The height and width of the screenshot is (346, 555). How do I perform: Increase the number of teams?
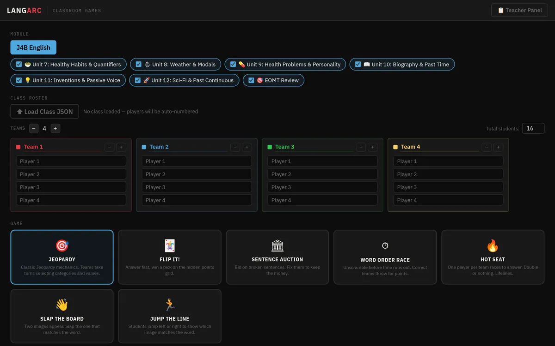[55, 129]
